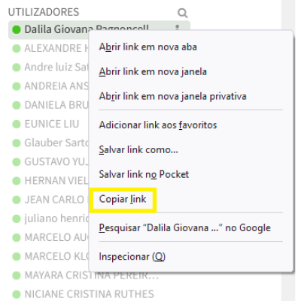Click status dot beside juliano henrique
This screenshot has width=301, height=301.
(x=17, y=218)
